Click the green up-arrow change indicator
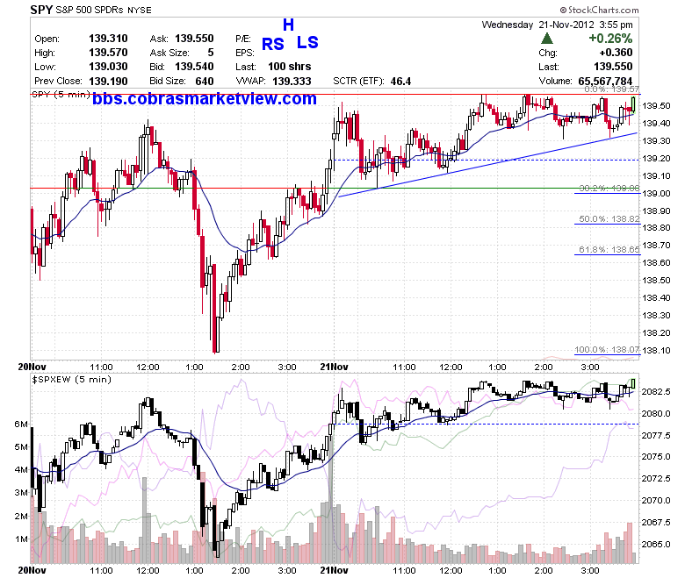685x578 pixels. [x=546, y=39]
